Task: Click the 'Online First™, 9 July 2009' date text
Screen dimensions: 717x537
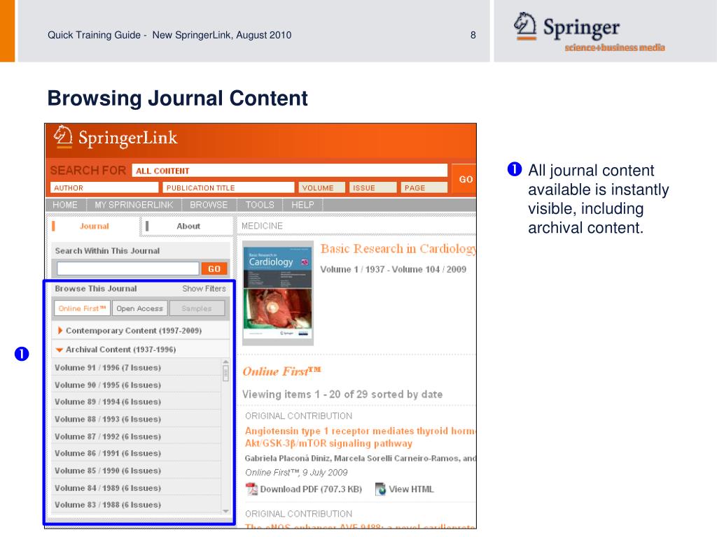Action: click(296, 473)
